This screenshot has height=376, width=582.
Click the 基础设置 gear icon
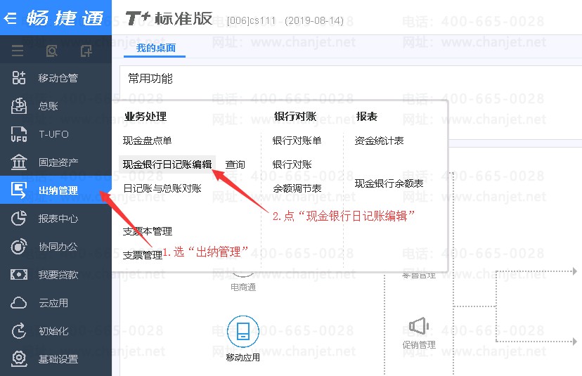coord(18,359)
